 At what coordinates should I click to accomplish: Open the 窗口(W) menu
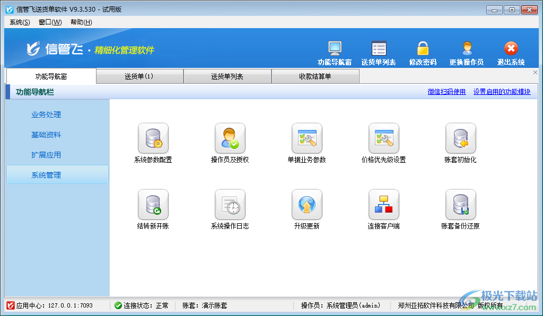(50, 22)
